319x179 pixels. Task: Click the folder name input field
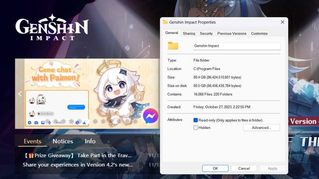(237, 46)
